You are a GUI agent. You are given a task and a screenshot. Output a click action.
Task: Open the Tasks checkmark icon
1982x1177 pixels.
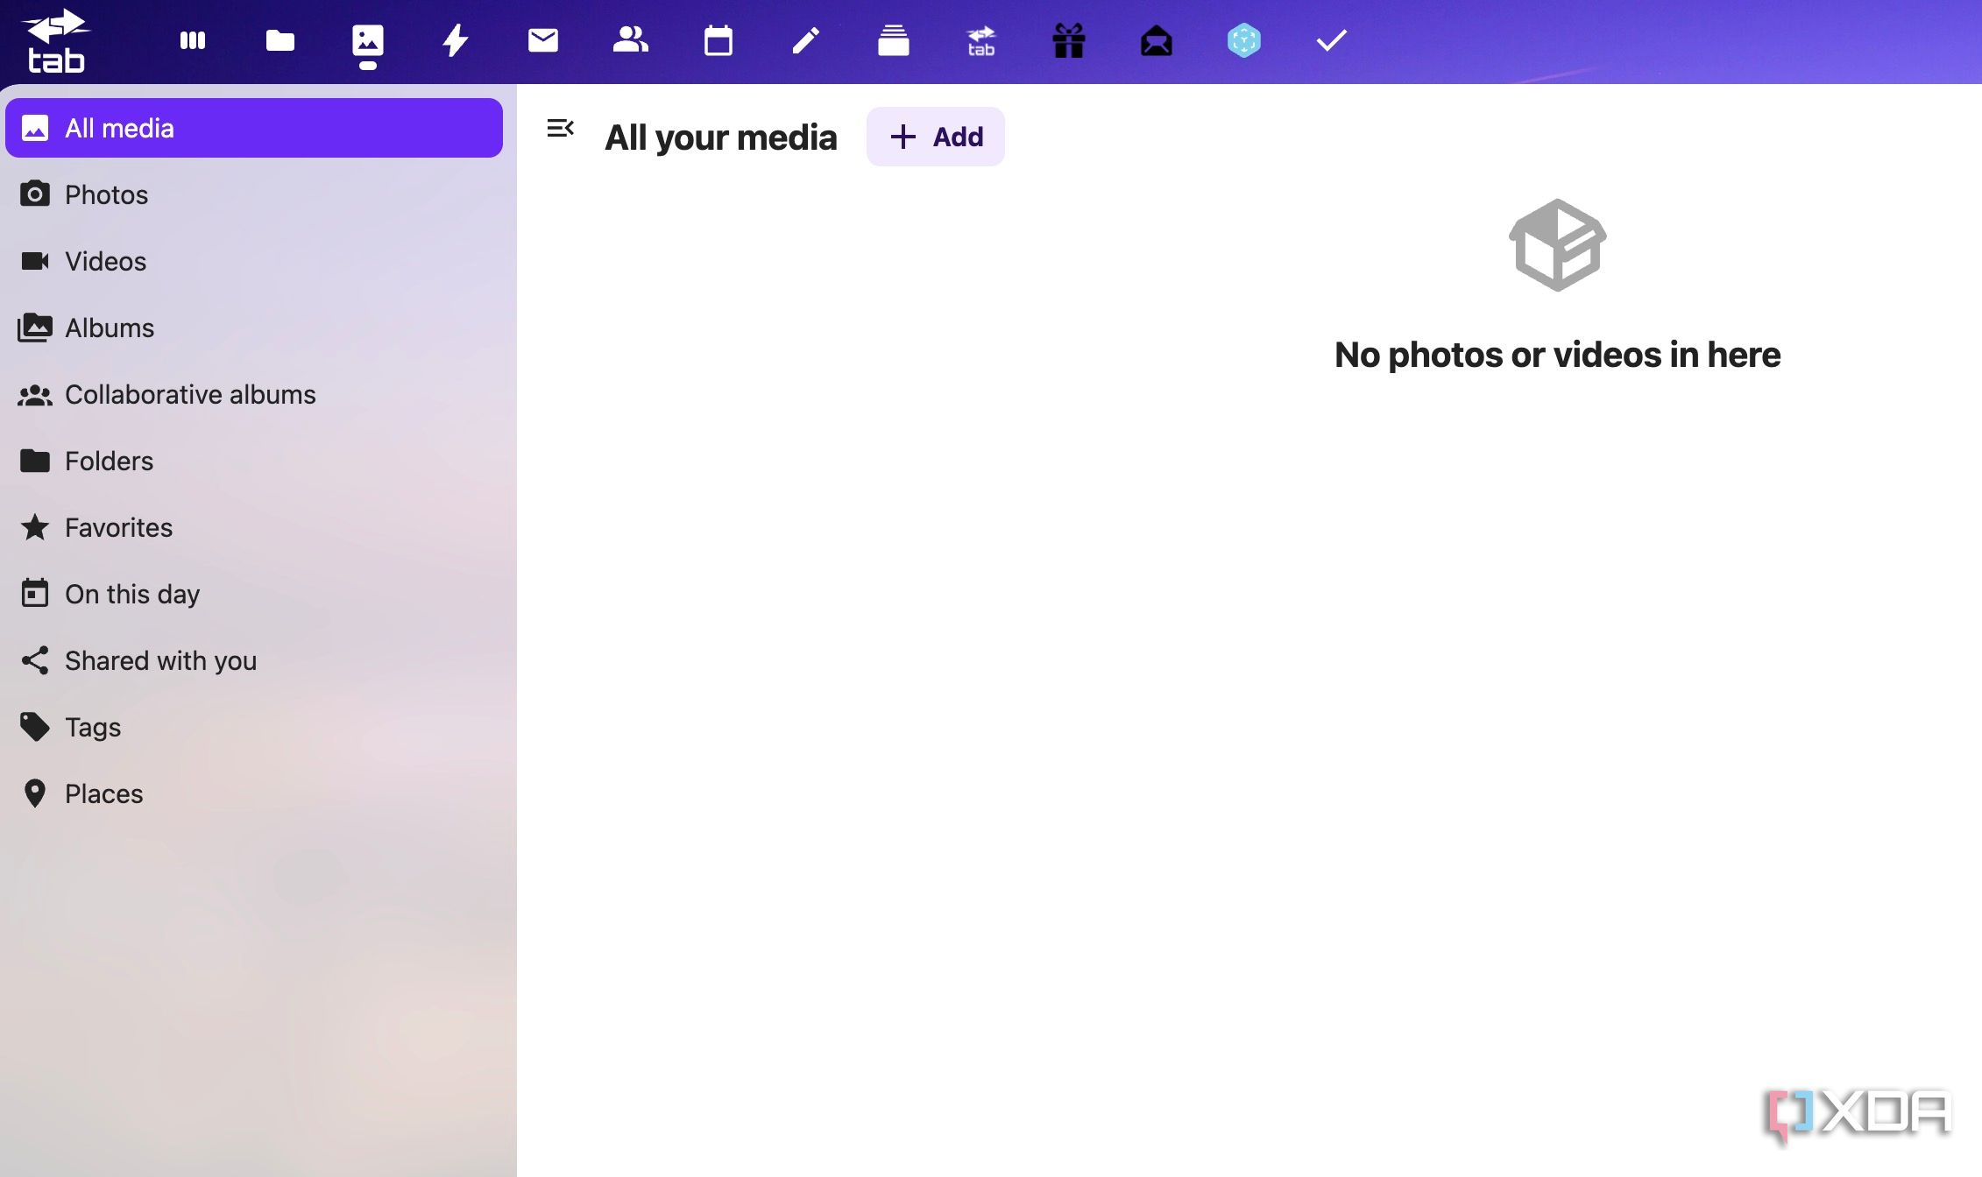click(x=1330, y=39)
